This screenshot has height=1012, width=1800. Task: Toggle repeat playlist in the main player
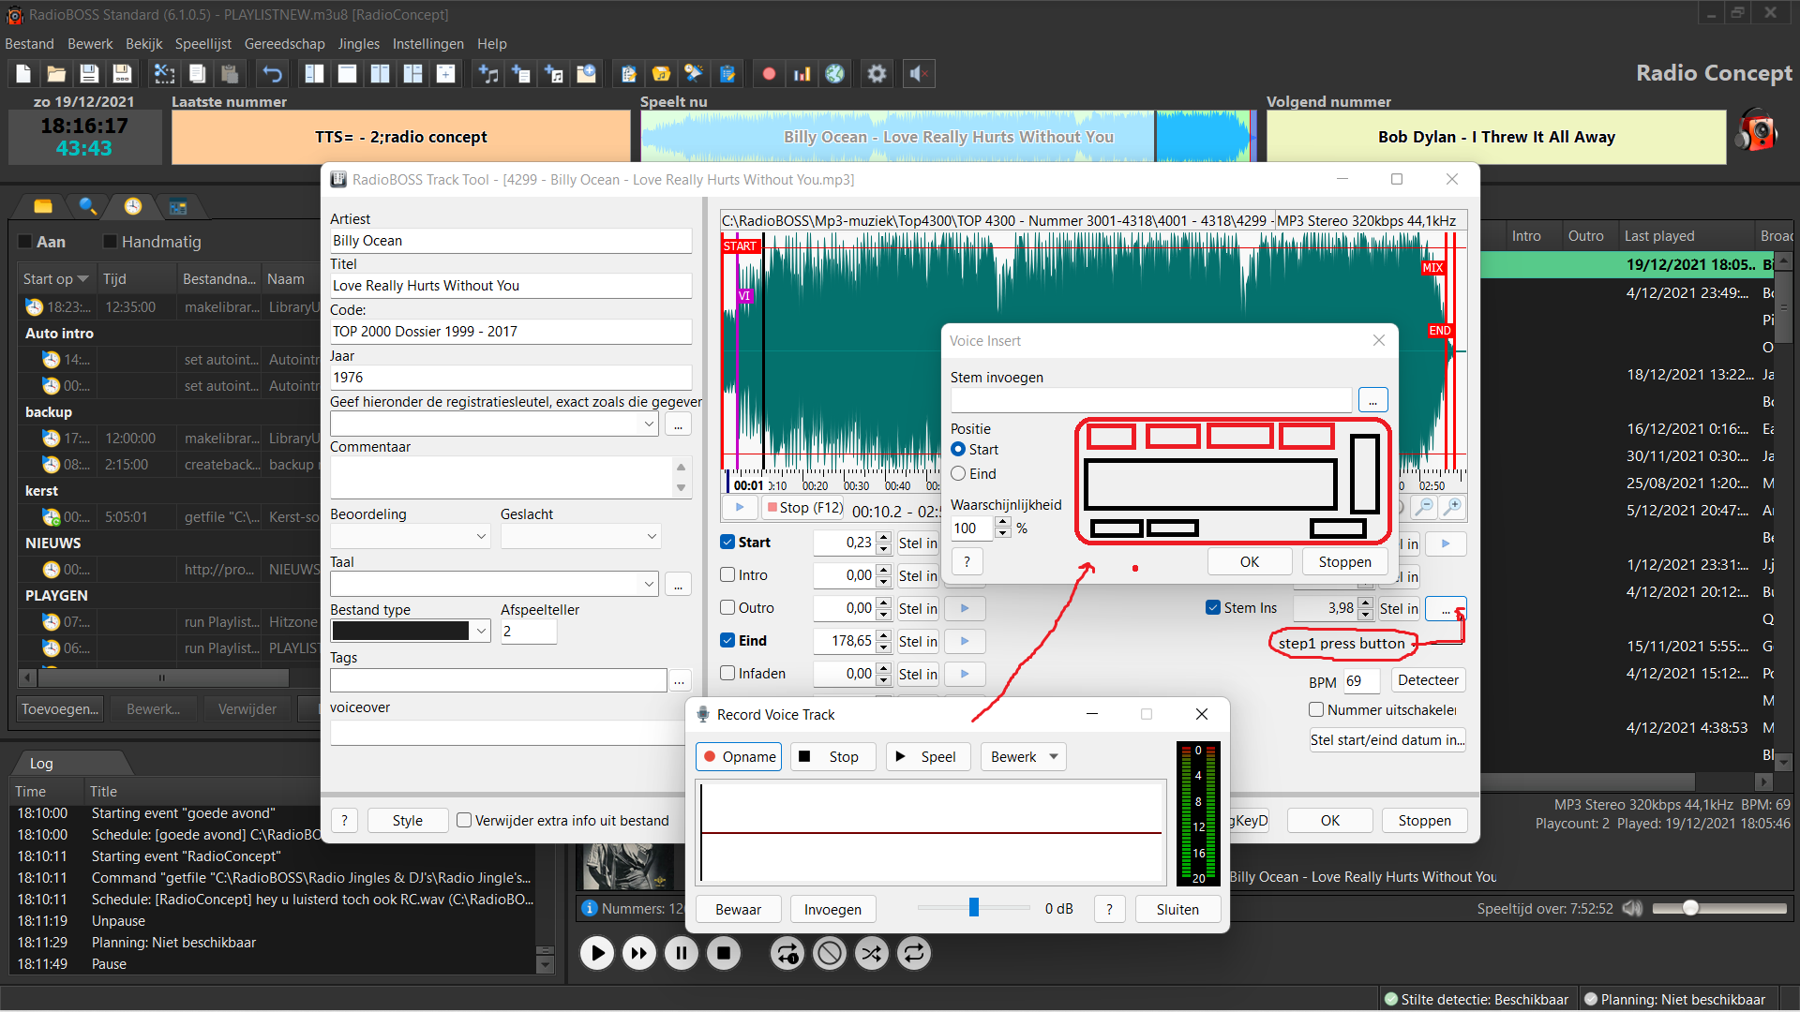click(914, 954)
